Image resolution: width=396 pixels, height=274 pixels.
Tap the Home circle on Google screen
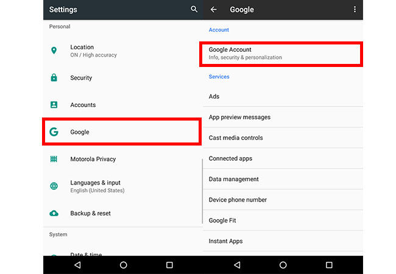pos(283,265)
